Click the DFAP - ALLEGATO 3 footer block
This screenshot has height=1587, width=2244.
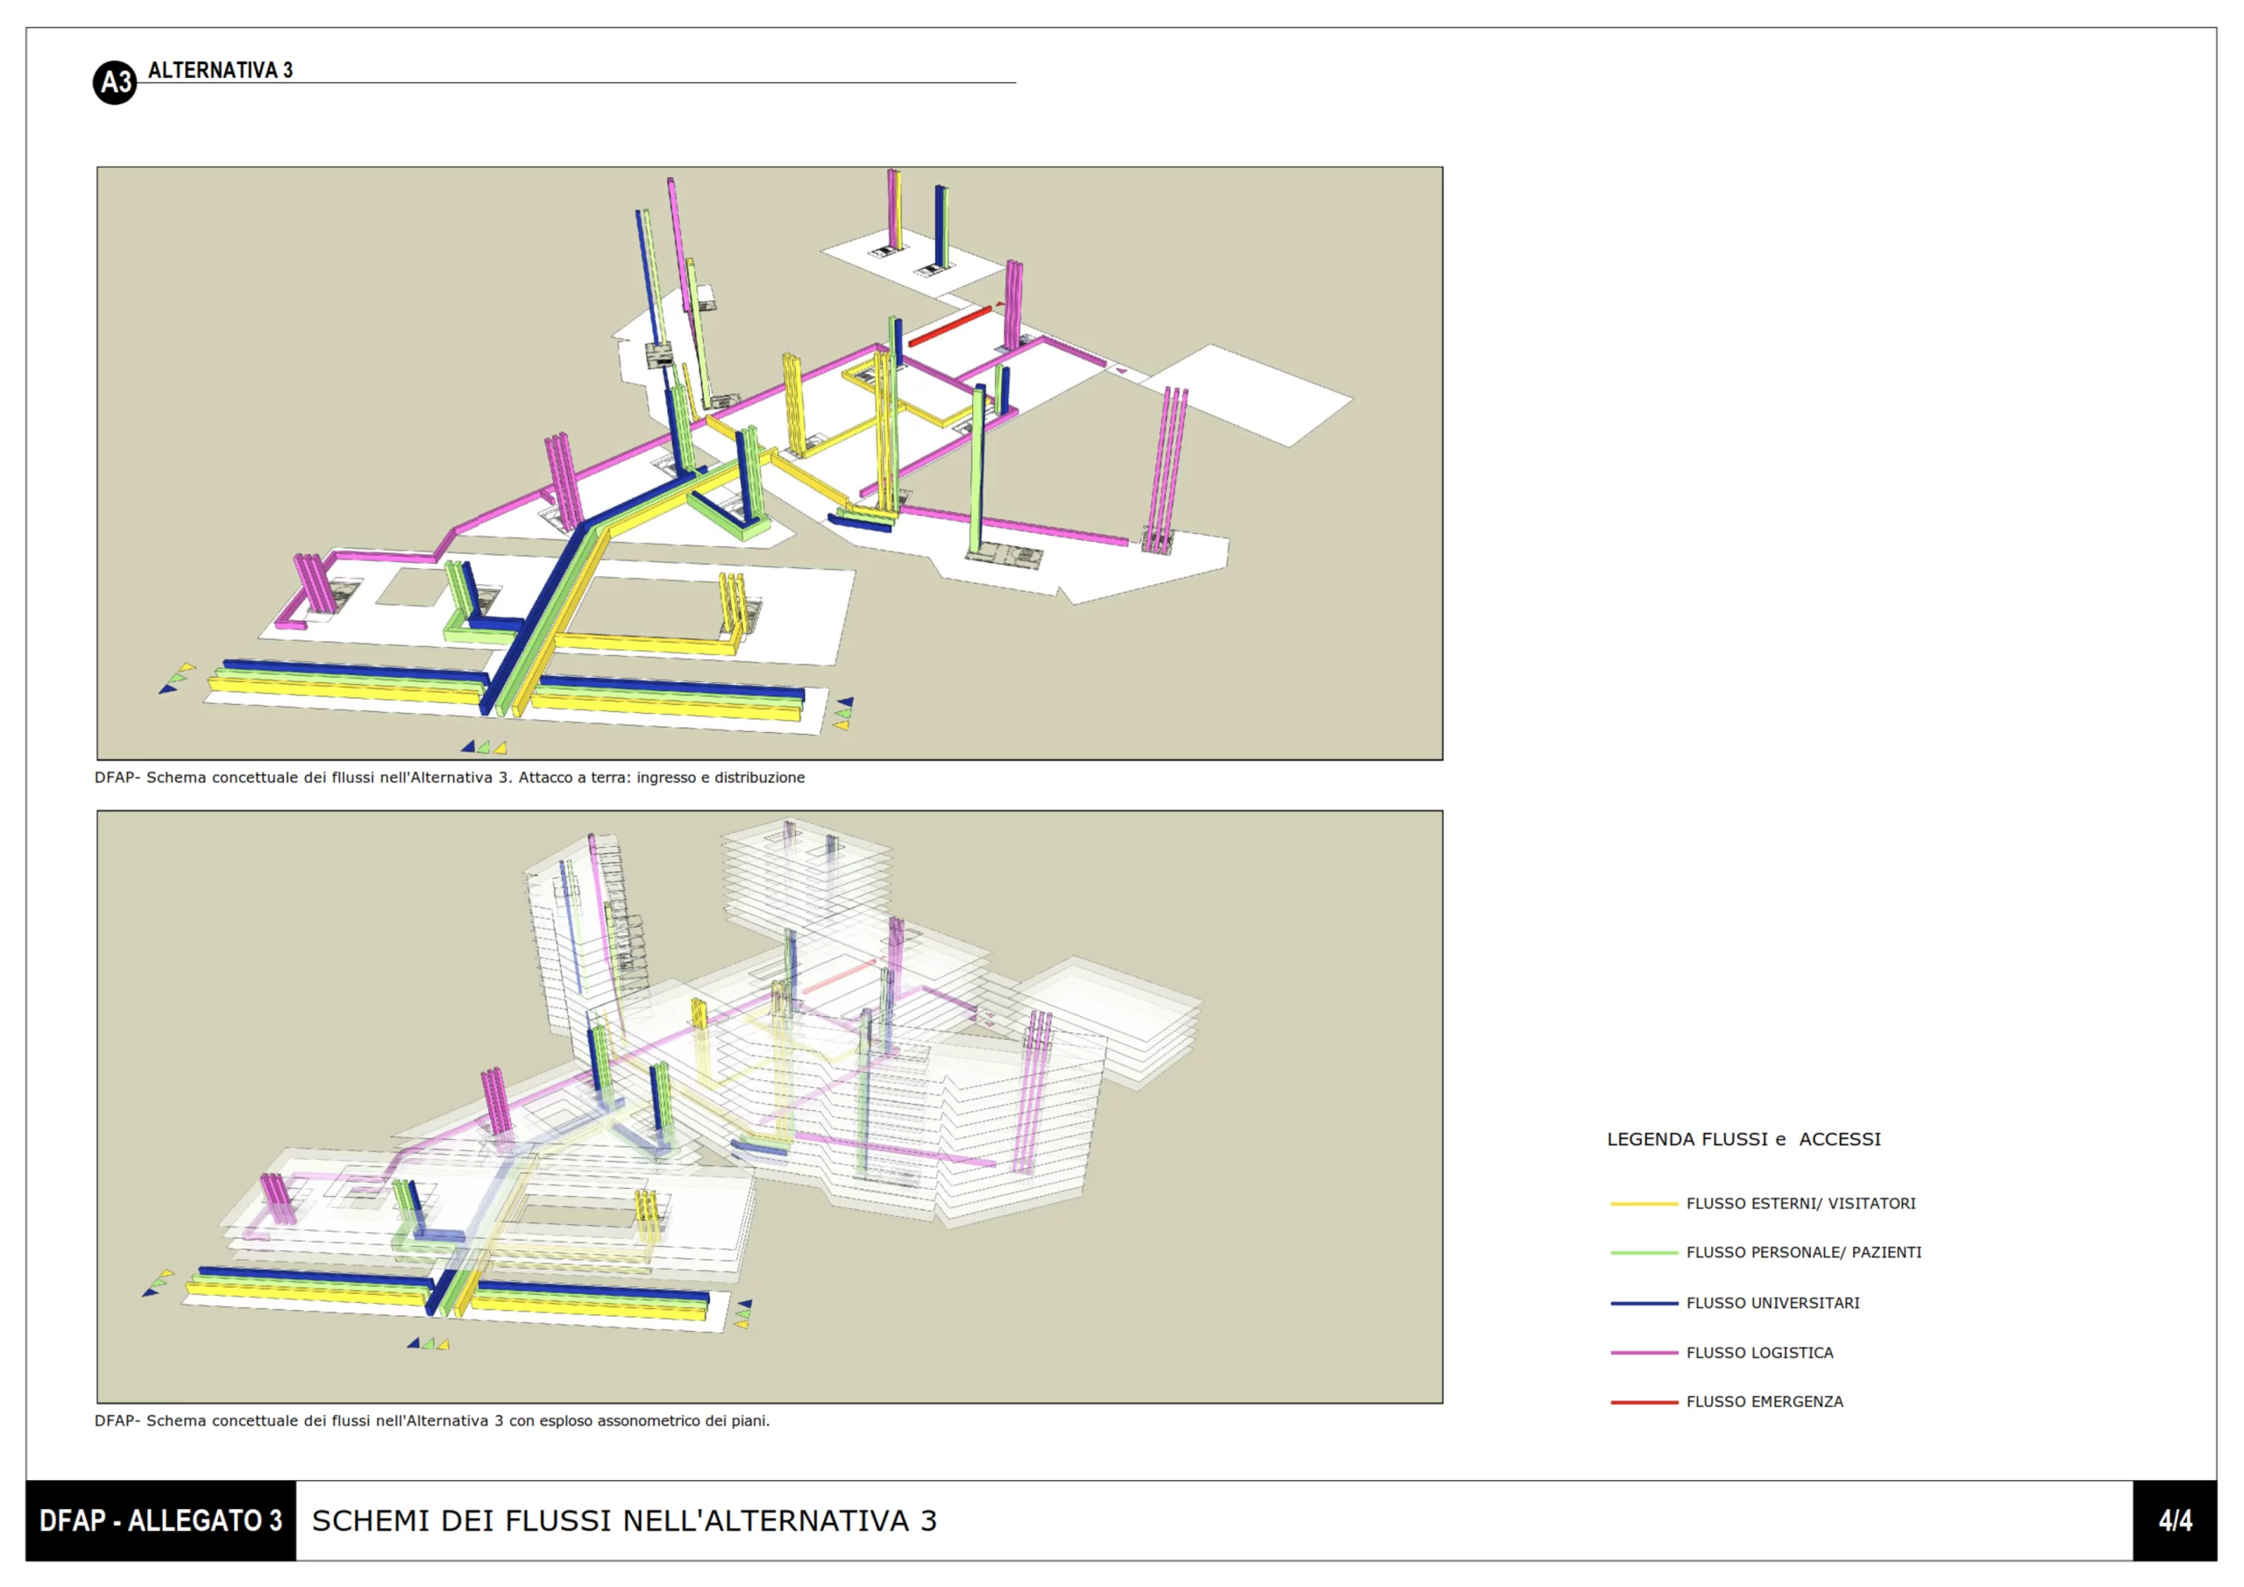[161, 1520]
